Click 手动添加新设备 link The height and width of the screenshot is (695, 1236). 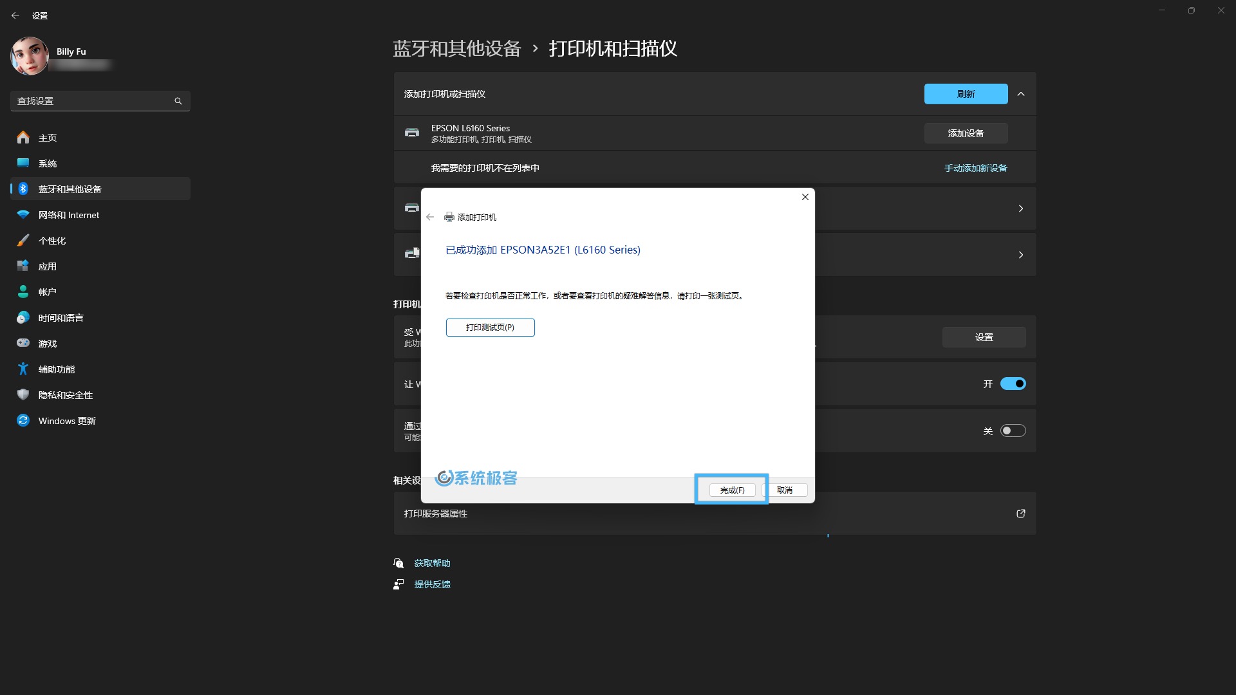pos(975,168)
